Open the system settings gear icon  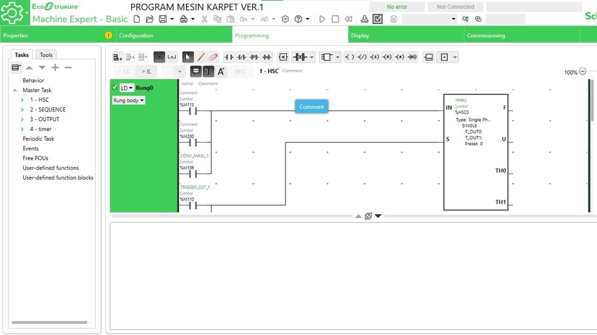point(285,19)
